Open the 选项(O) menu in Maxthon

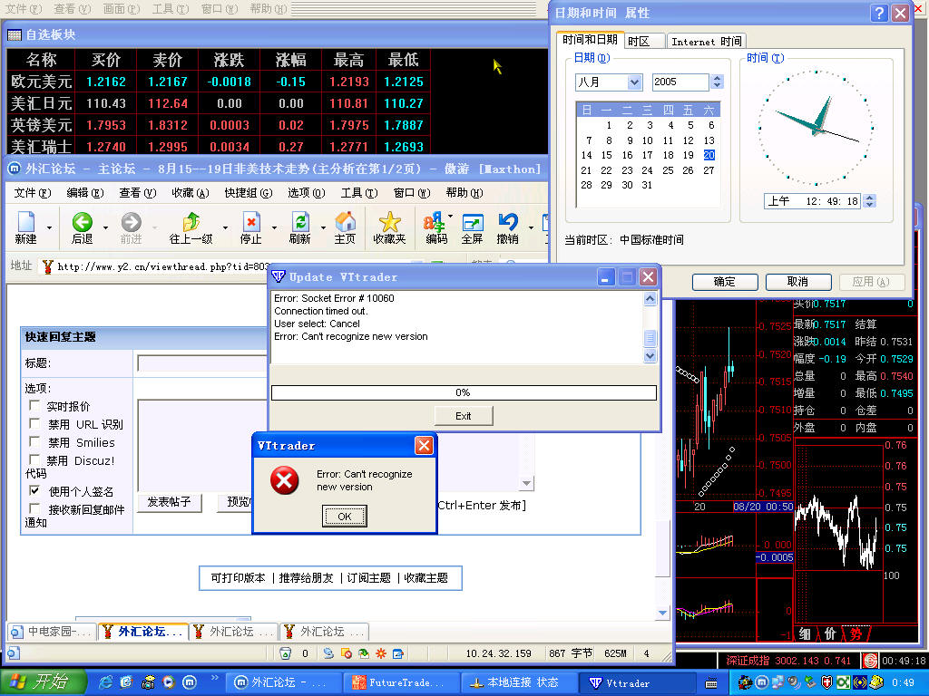tap(307, 193)
